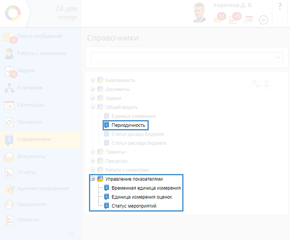Click the Календарь icon in sidebar

9,105
